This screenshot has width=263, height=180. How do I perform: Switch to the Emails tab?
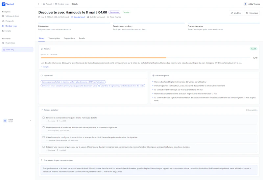pos(82,38)
